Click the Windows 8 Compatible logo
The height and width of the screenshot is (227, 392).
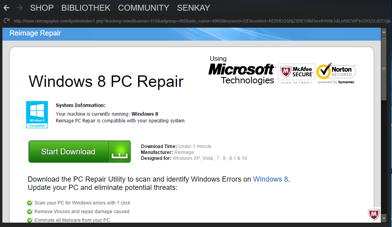coord(37,114)
